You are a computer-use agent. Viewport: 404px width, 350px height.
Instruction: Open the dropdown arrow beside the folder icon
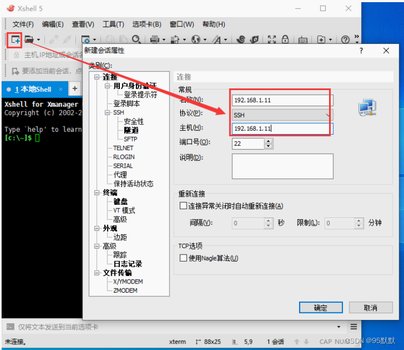coord(39,40)
